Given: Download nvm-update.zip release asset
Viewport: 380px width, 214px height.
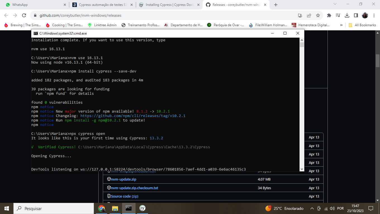Looking at the screenshot, I should pyautogui.click(x=123, y=179).
